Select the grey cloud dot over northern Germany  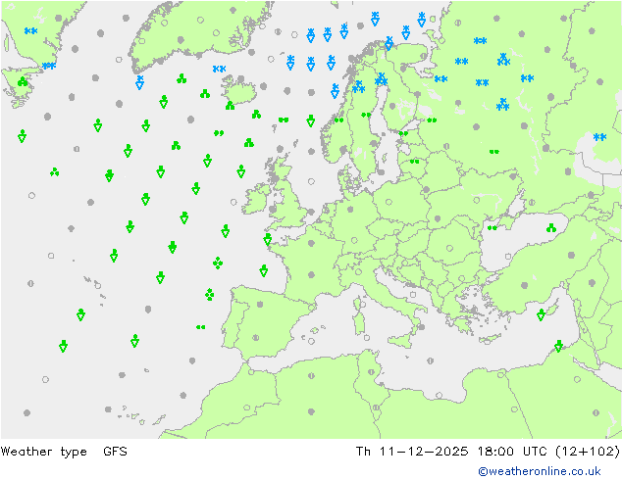click(350, 209)
